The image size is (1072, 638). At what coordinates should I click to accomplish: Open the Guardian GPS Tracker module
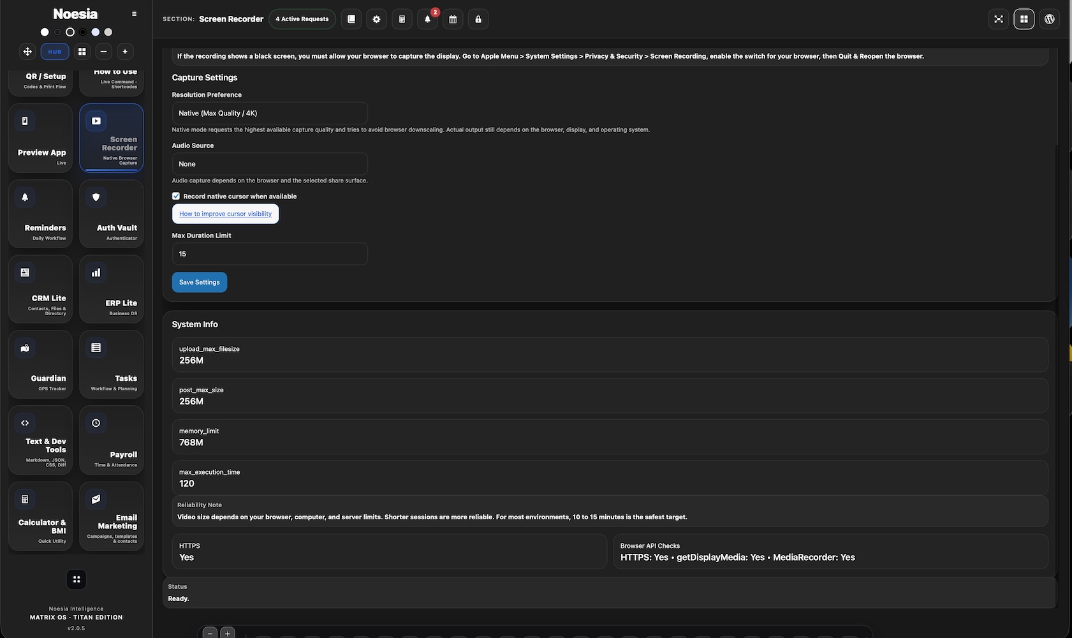tap(40, 364)
